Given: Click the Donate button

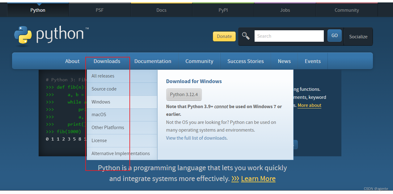Looking at the screenshot, I should pyautogui.click(x=224, y=36).
